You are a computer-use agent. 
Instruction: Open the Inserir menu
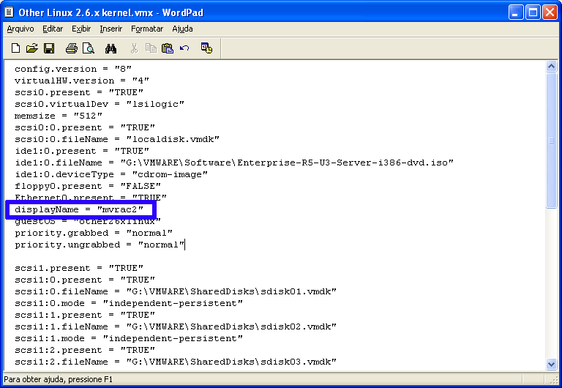click(x=111, y=29)
